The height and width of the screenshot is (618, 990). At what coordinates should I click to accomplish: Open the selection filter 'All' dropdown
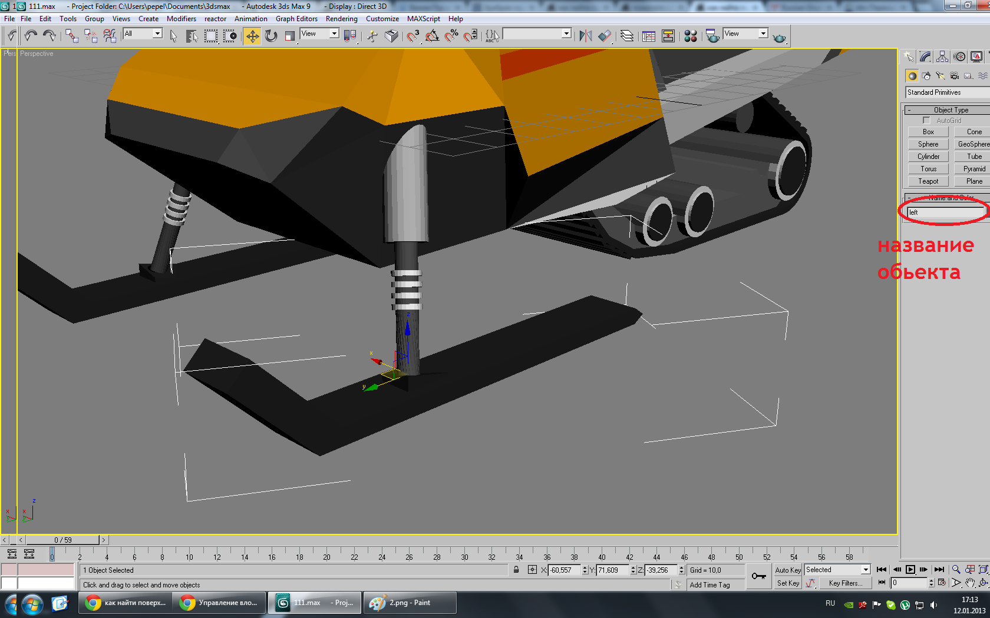point(157,34)
